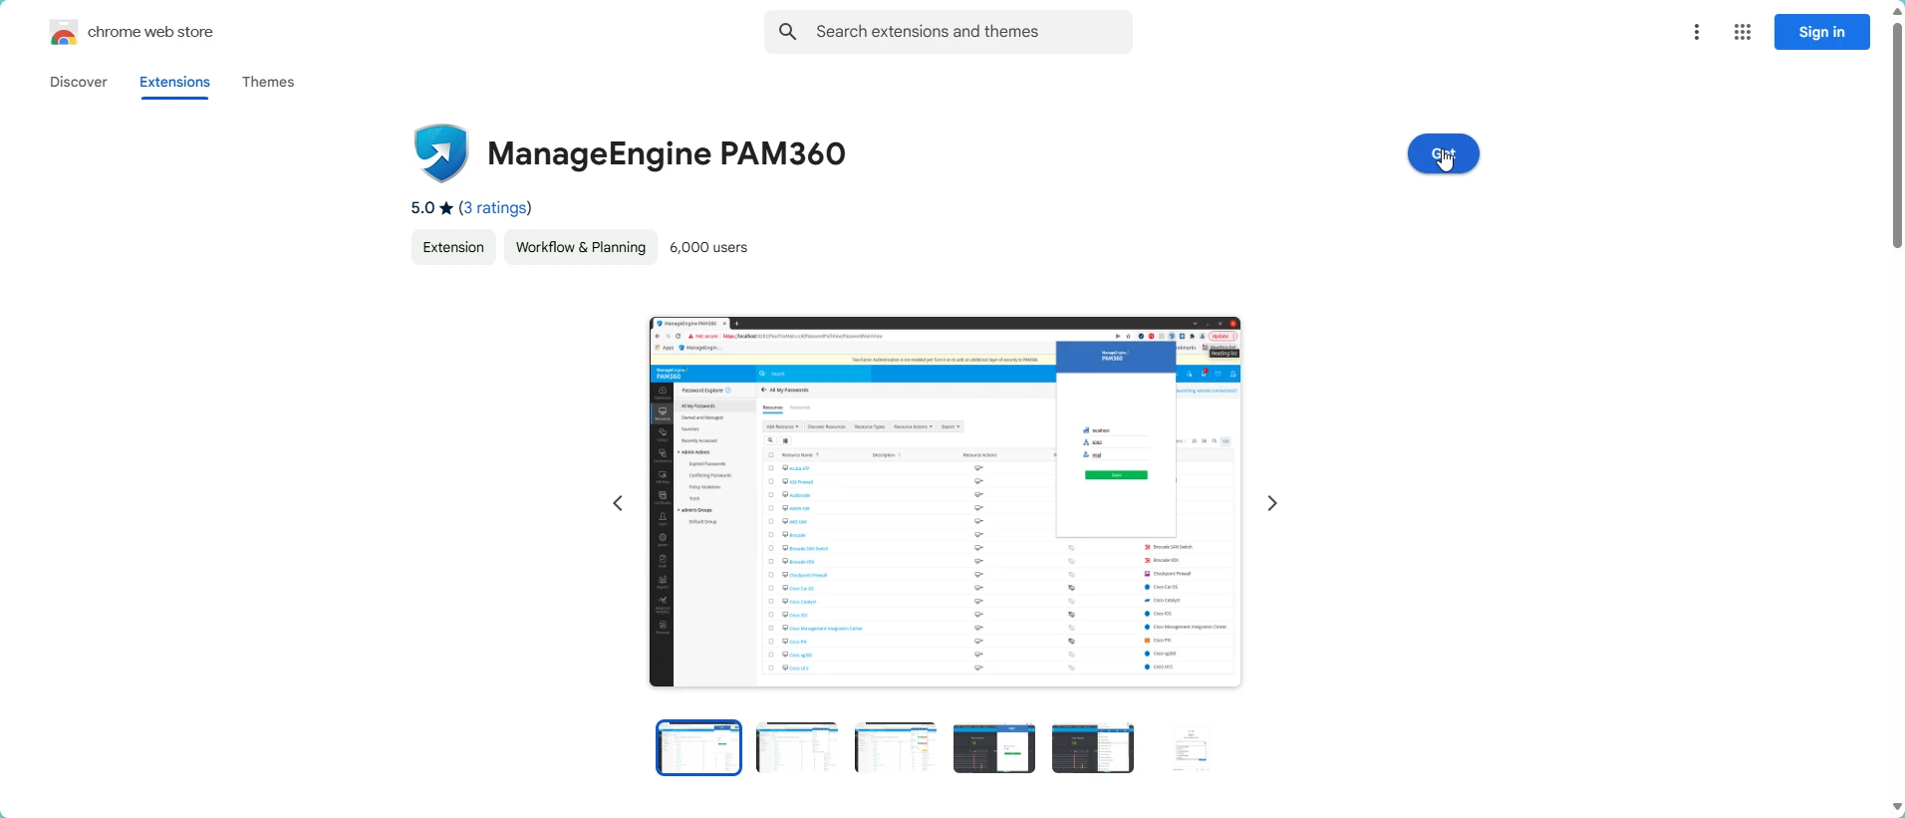Select the fourth dark screenshot thumbnail

tap(994, 748)
